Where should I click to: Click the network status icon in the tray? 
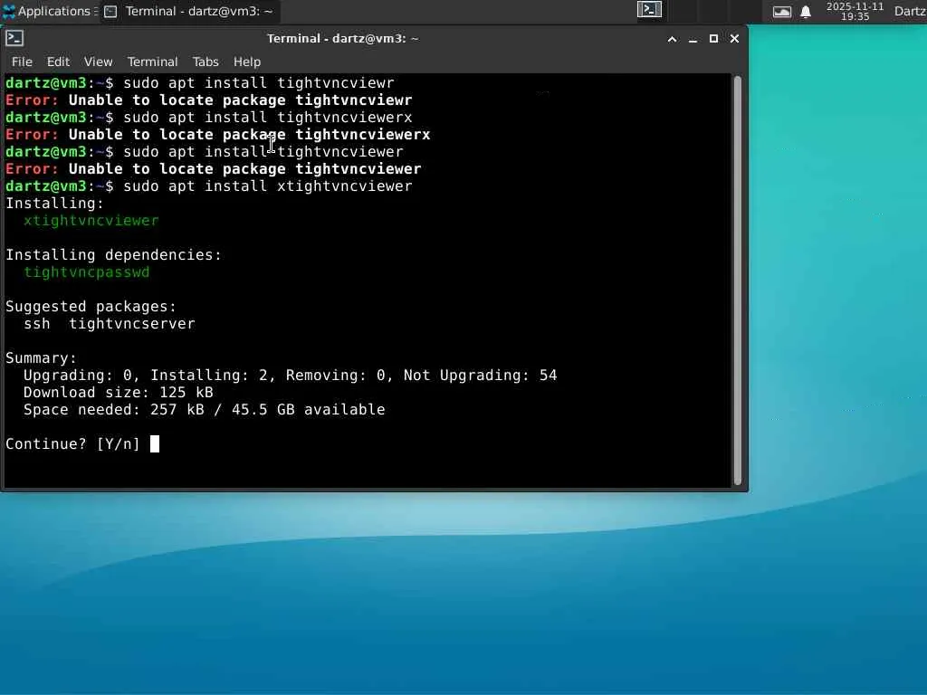pos(781,12)
